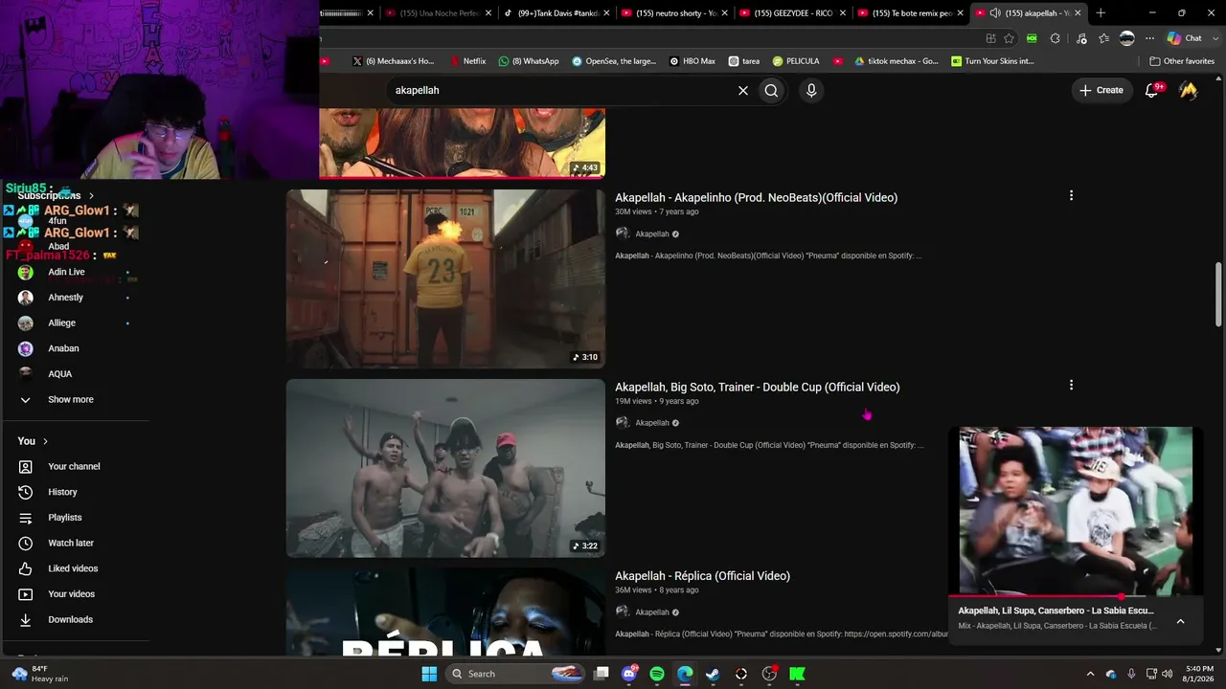Open the WhatsApp bookmark
Viewport: 1226px width, 689px height.
point(529,61)
